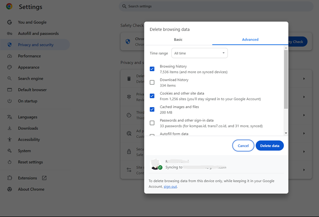Image resolution: width=319 pixels, height=217 pixels.
Task: Select the Advanced tab
Action: [250, 40]
